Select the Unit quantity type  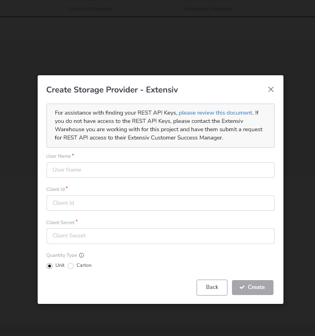(x=49, y=266)
